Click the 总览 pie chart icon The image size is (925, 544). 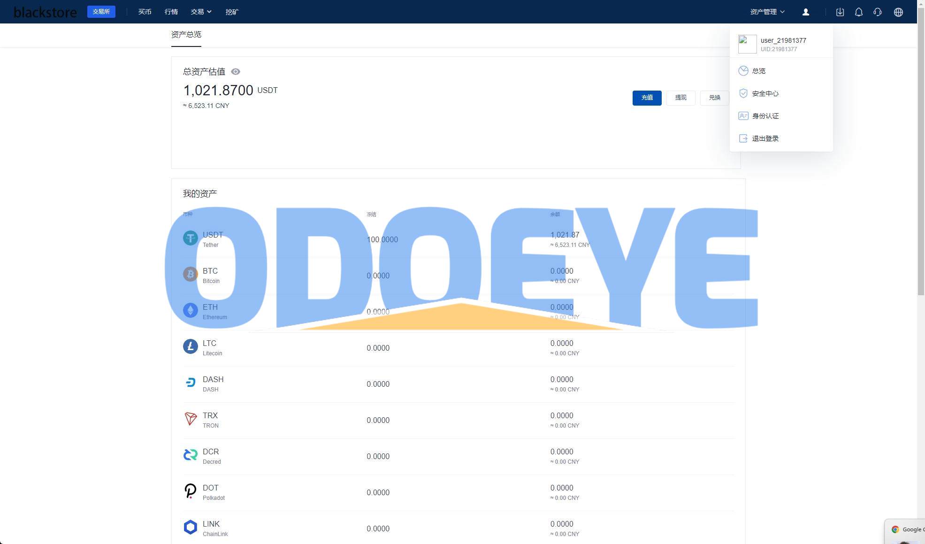(x=743, y=71)
